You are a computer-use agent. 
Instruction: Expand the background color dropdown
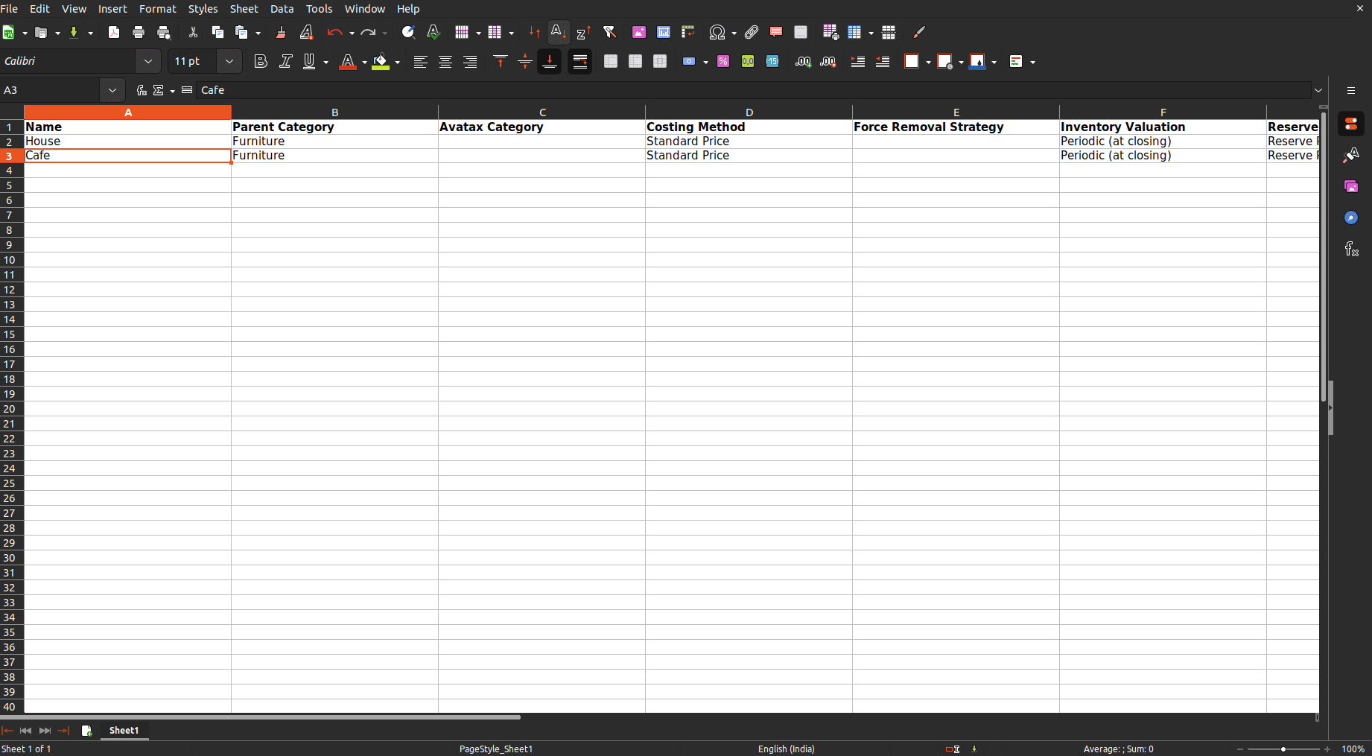[396, 61]
